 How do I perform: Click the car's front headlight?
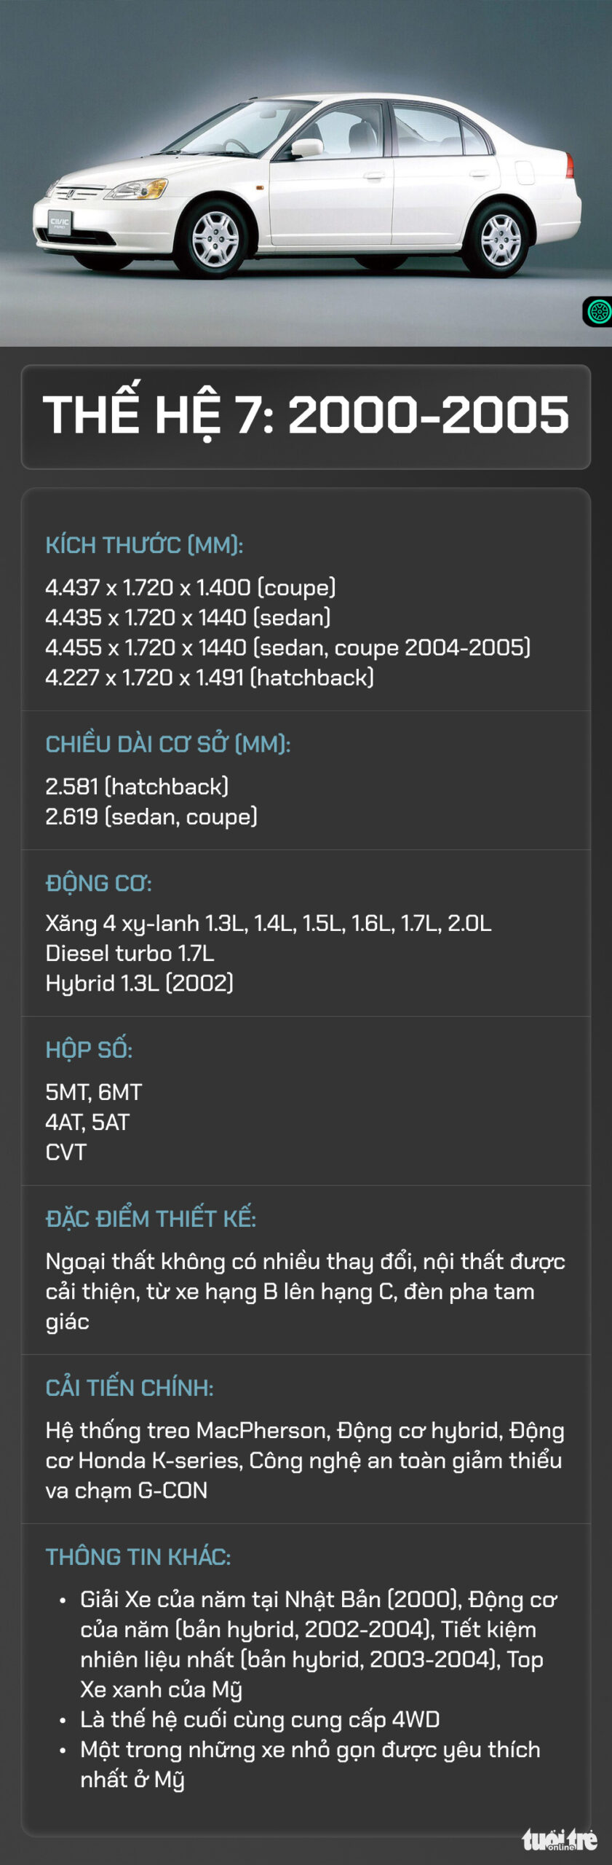point(138,190)
